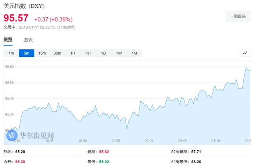Switch chart to 15m interval

tap(42, 53)
